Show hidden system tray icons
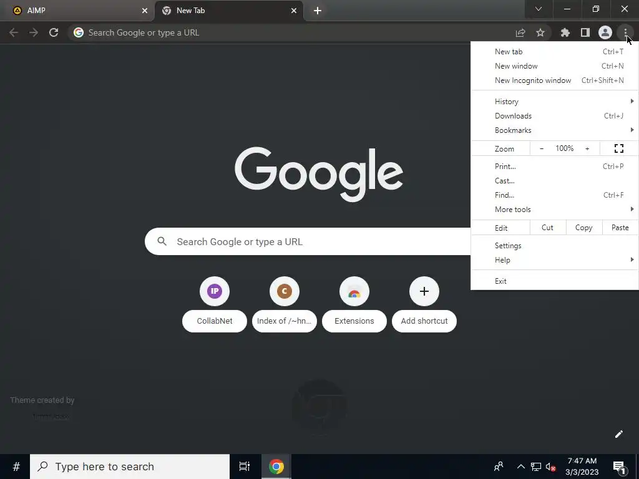The image size is (639, 479). [x=521, y=467]
